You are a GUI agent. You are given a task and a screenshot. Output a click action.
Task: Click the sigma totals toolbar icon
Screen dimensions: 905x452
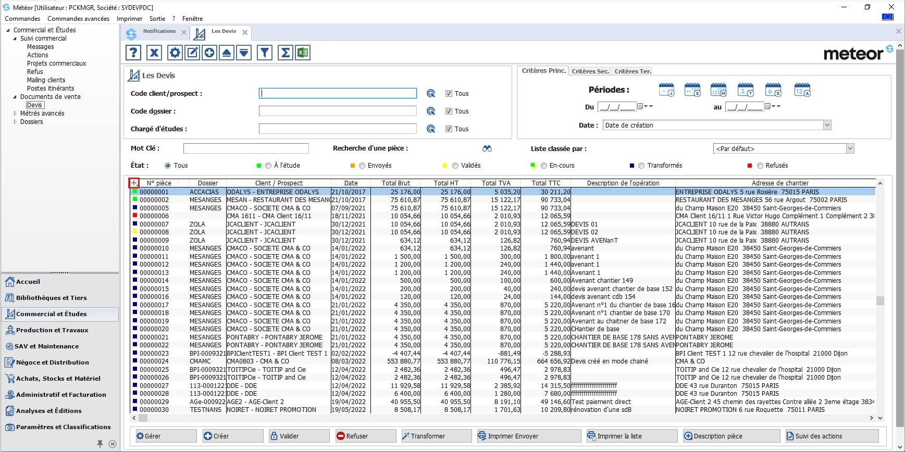(285, 53)
